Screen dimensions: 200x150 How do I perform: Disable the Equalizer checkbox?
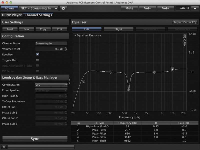(37, 54)
